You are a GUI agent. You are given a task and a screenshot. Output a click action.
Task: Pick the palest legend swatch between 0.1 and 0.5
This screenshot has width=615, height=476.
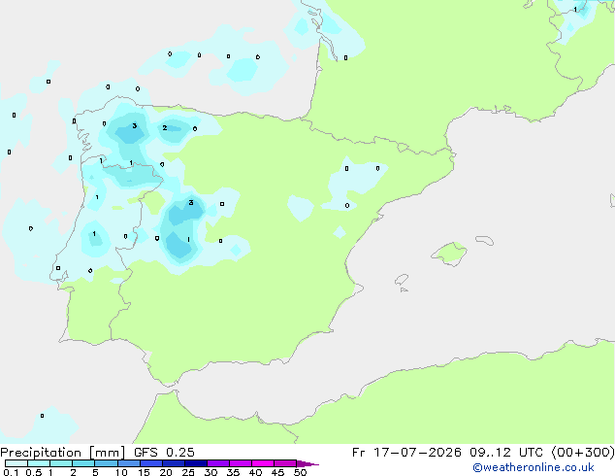pos(16,463)
